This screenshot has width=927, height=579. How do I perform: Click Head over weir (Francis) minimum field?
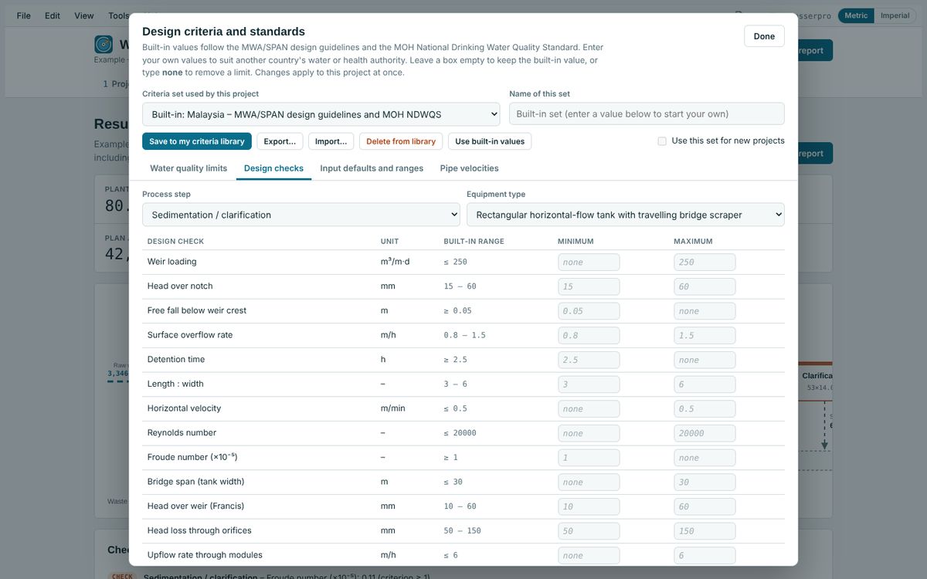pos(589,506)
